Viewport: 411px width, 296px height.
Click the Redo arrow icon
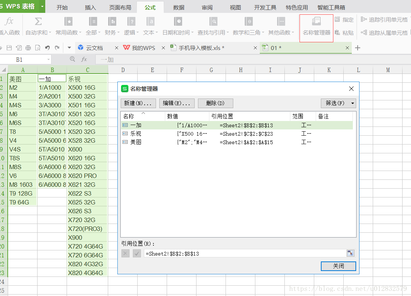tap(57, 48)
